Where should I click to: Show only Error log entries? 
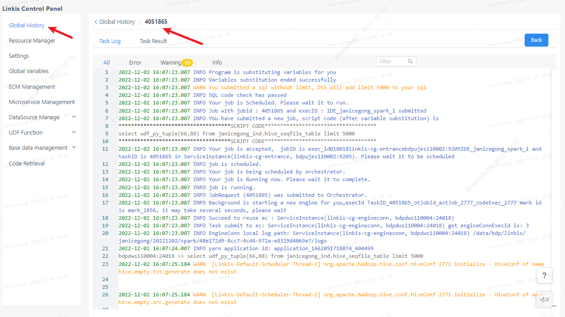135,63
